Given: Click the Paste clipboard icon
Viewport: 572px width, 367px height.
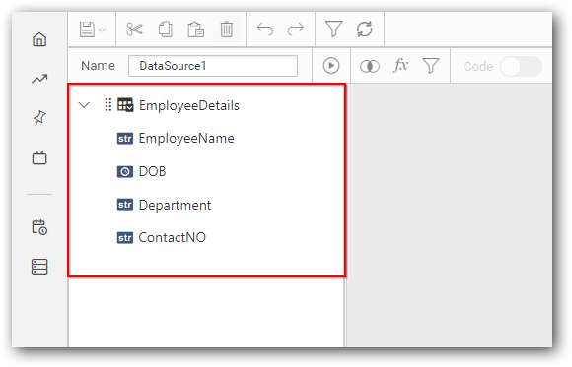Looking at the screenshot, I should (196, 30).
